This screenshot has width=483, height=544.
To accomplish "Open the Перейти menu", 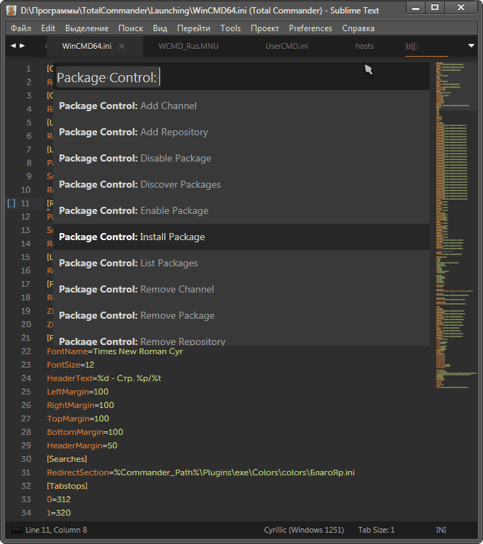I will (x=193, y=28).
